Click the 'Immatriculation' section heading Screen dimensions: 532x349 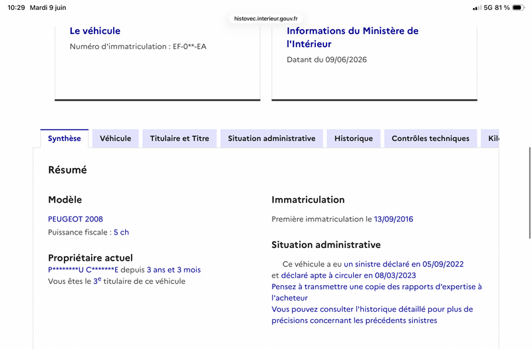(x=308, y=200)
